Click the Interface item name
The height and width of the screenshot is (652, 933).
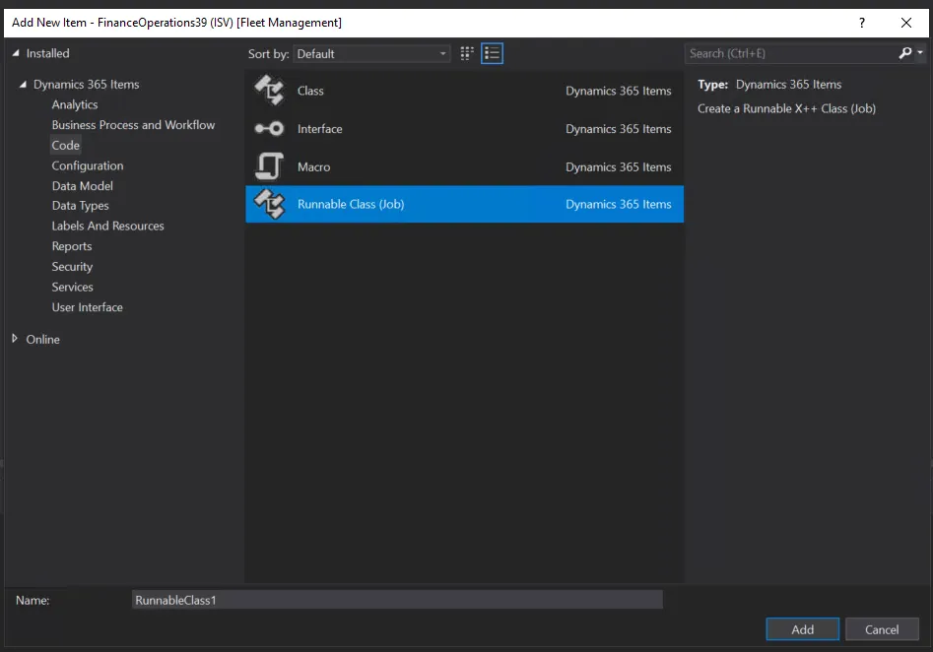(319, 128)
